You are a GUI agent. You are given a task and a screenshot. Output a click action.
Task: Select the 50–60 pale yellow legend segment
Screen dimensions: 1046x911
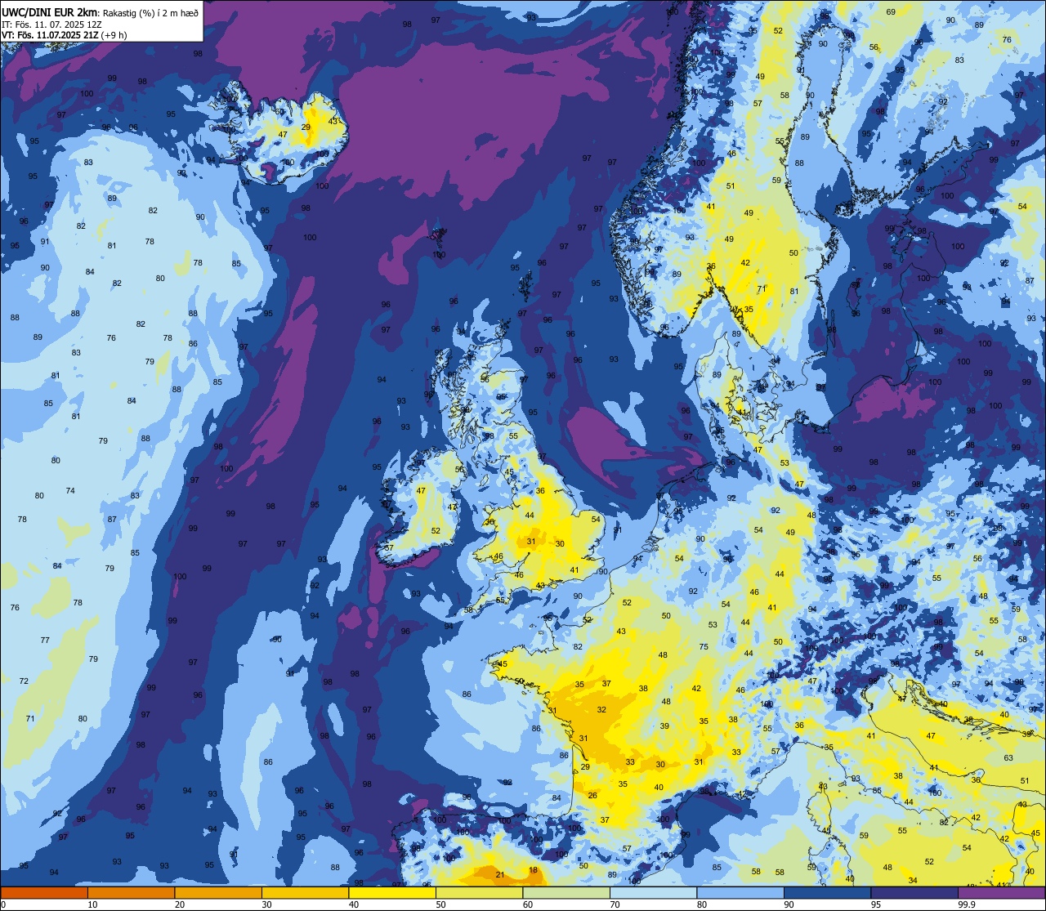click(479, 892)
